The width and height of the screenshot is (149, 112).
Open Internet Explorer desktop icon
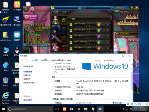tap(6, 98)
